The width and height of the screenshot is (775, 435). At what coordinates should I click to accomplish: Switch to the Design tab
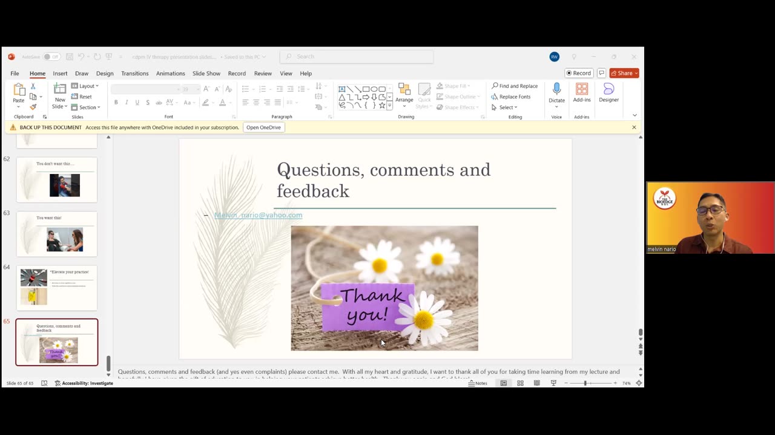(x=105, y=74)
